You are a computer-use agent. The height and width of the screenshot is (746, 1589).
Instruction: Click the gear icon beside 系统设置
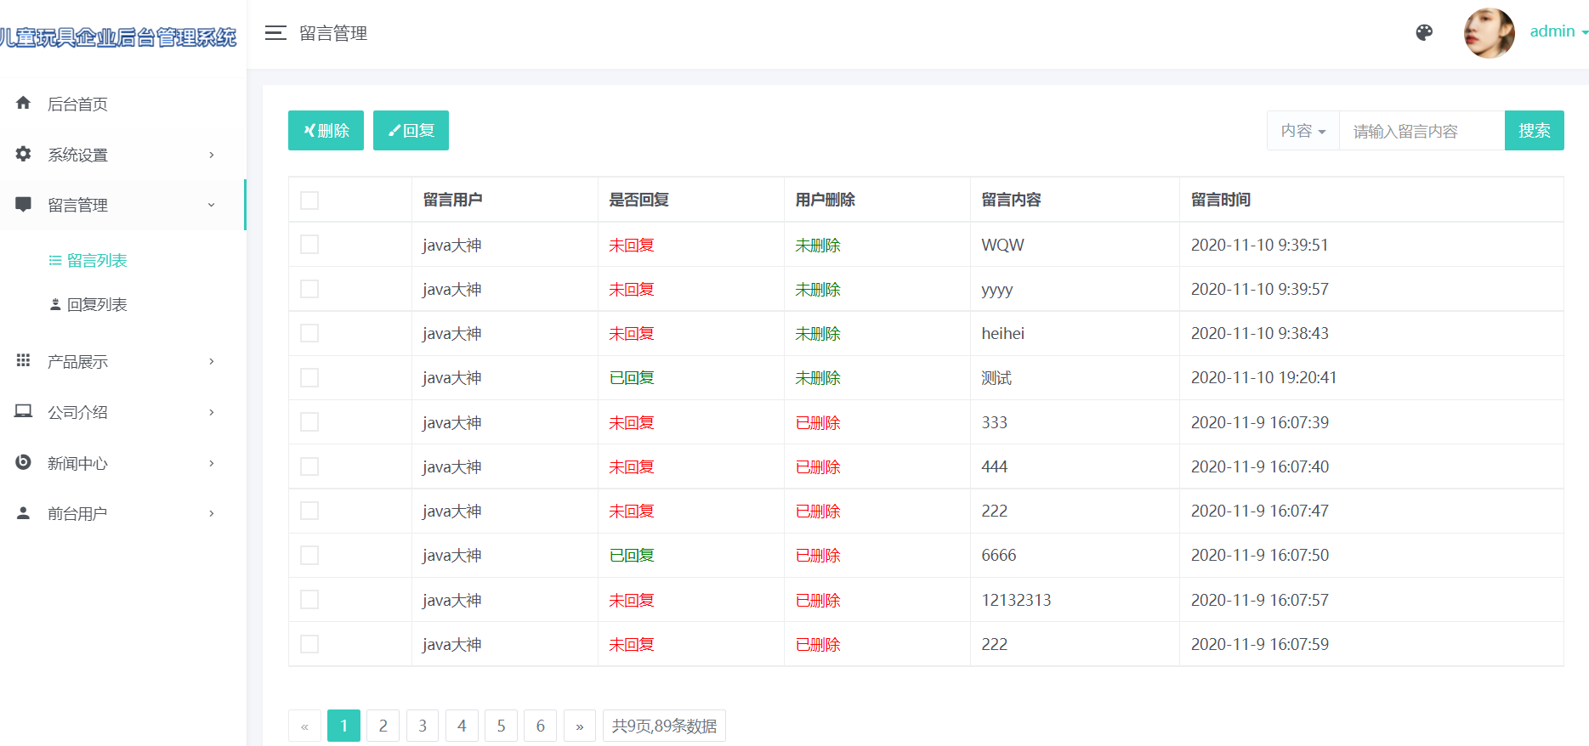tap(23, 154)
